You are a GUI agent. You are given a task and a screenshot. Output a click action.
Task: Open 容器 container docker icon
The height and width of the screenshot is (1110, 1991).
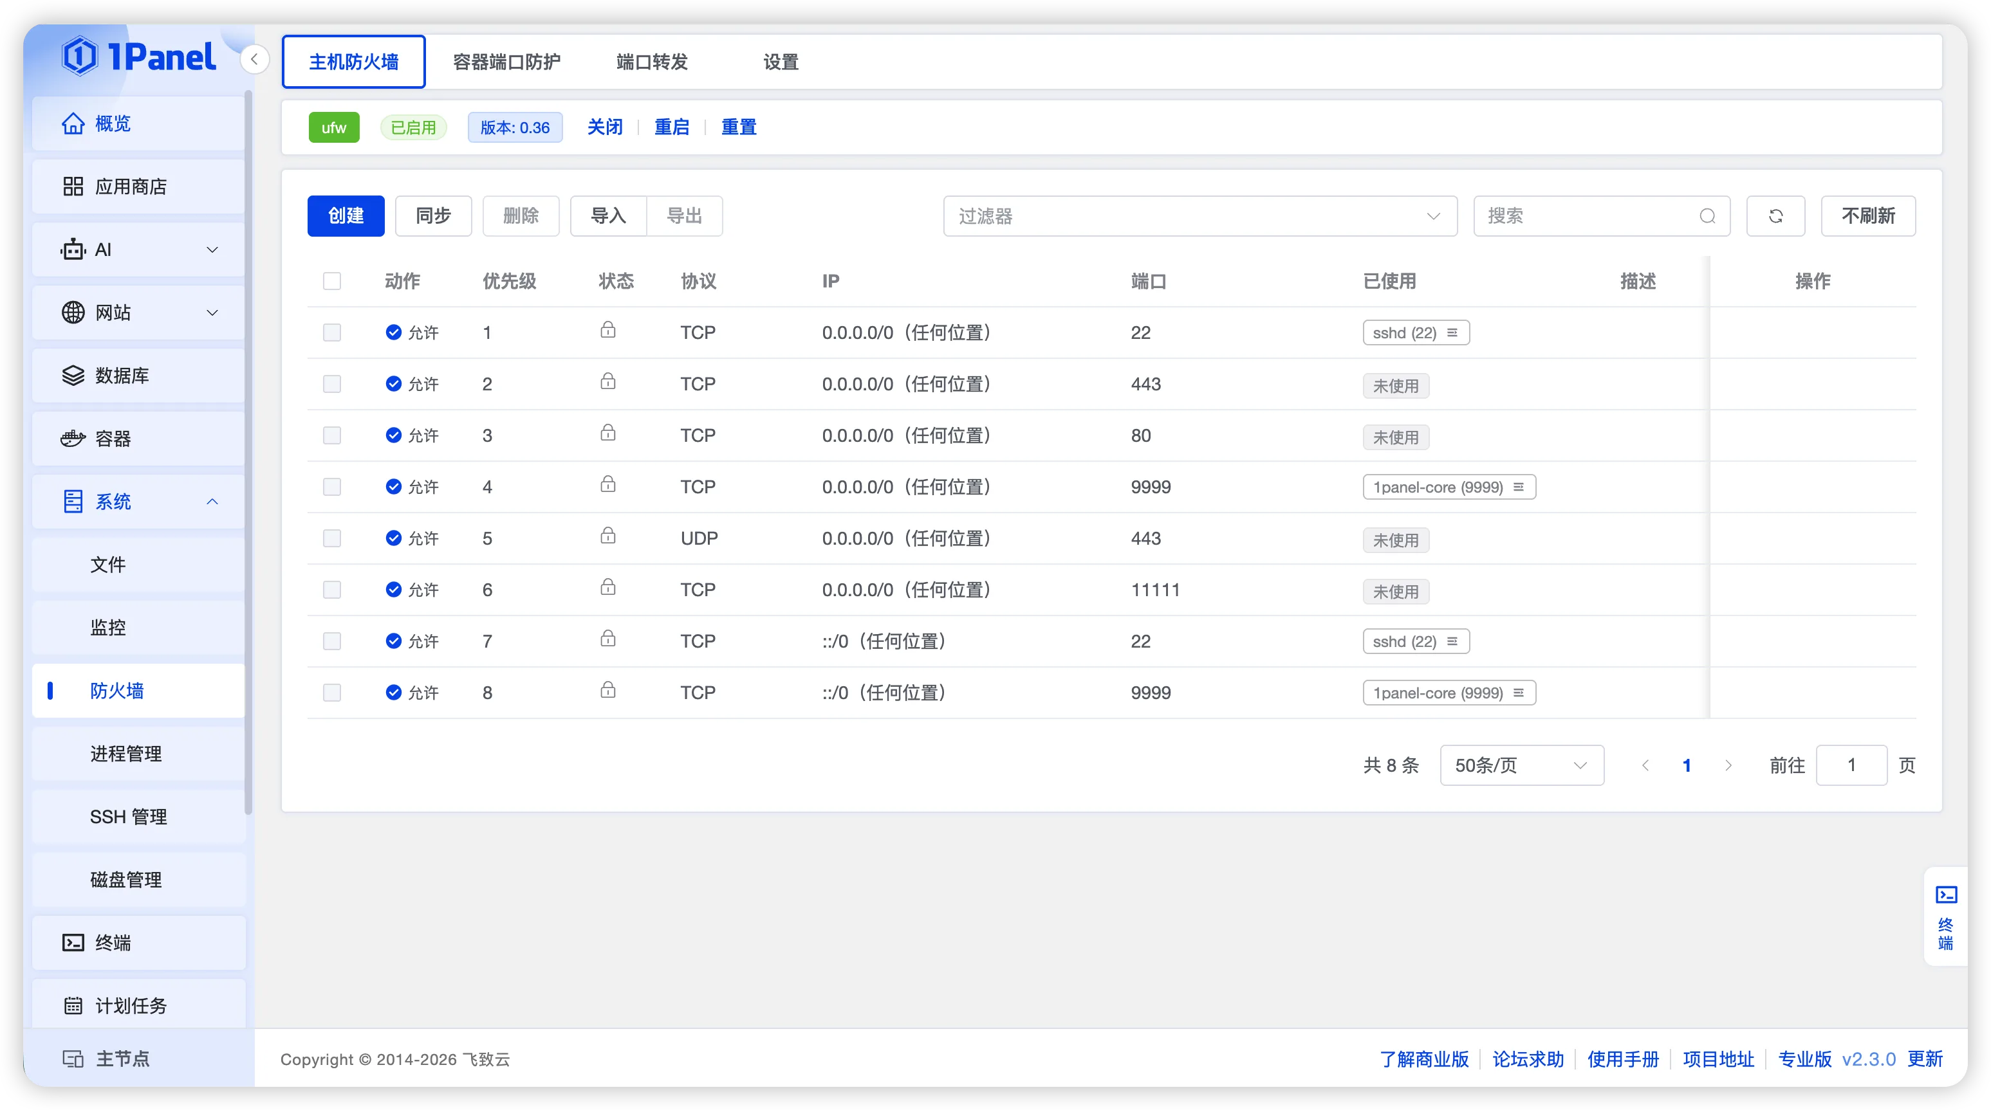pyautogui.click(x=73, y=439)
